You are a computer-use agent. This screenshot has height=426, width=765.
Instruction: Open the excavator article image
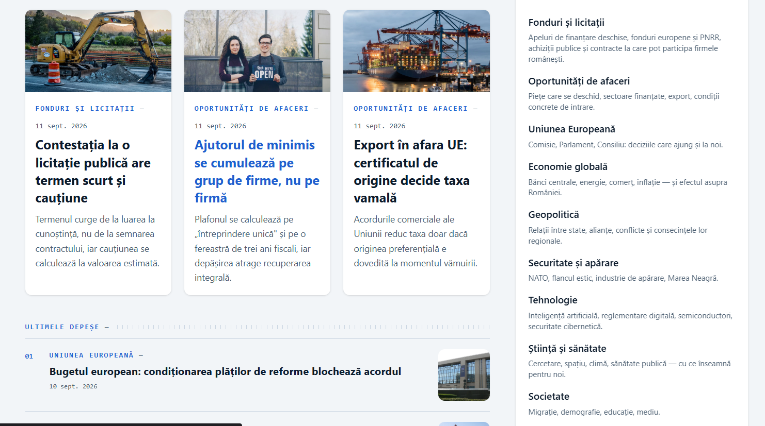[x=98, y=51]
